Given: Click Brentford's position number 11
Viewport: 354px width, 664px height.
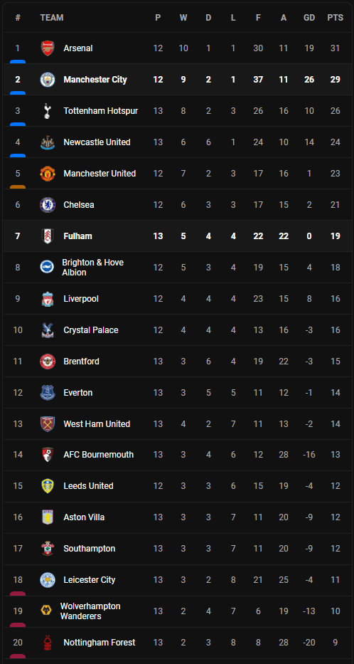Looking at the screenshot, I should (x=18, y=362).
